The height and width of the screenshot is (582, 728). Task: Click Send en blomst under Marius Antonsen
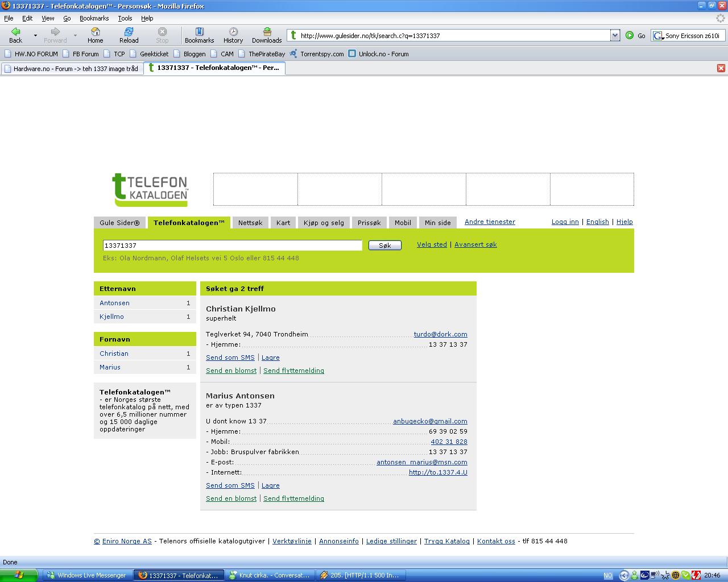pos(231,498)
